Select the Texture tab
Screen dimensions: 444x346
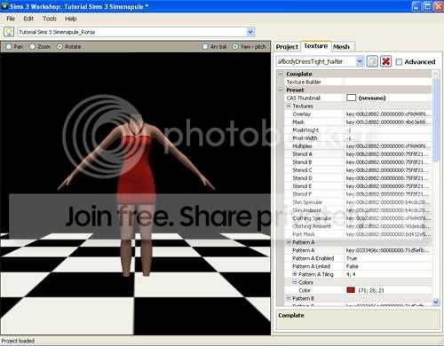point(316,46)
